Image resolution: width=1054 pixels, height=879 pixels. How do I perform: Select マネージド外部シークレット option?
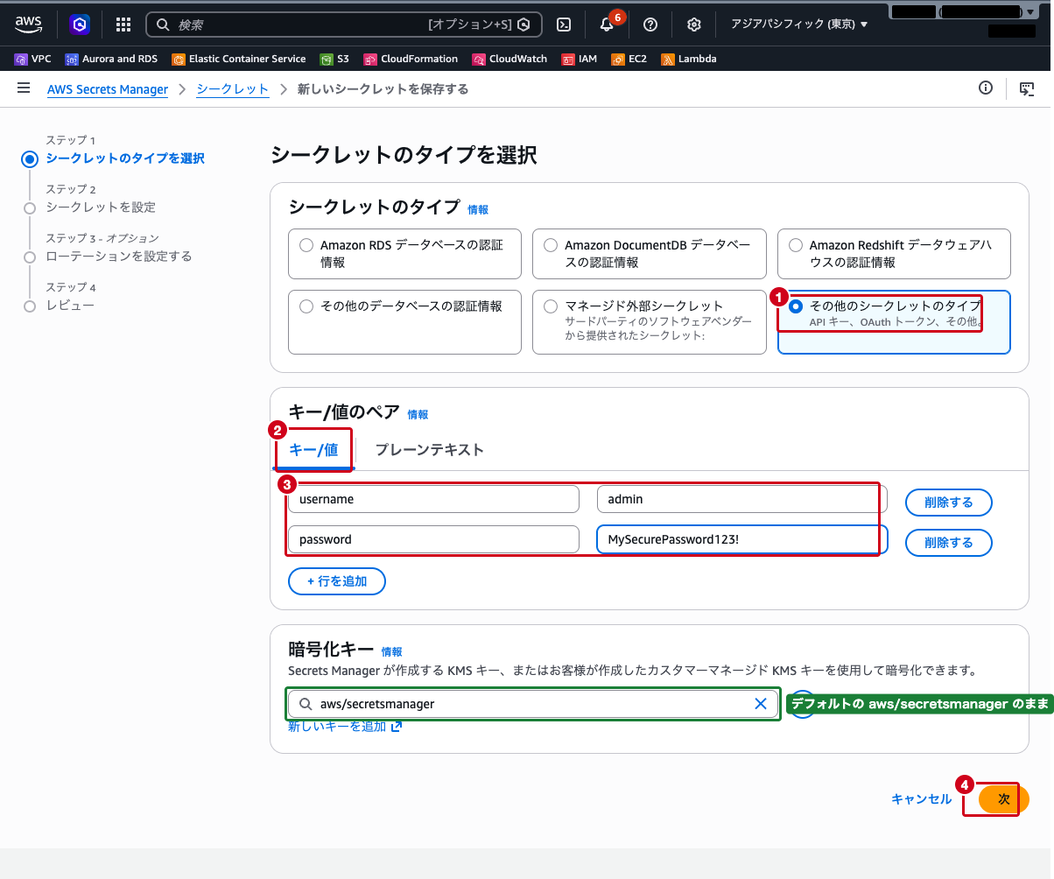pos(650,322)
